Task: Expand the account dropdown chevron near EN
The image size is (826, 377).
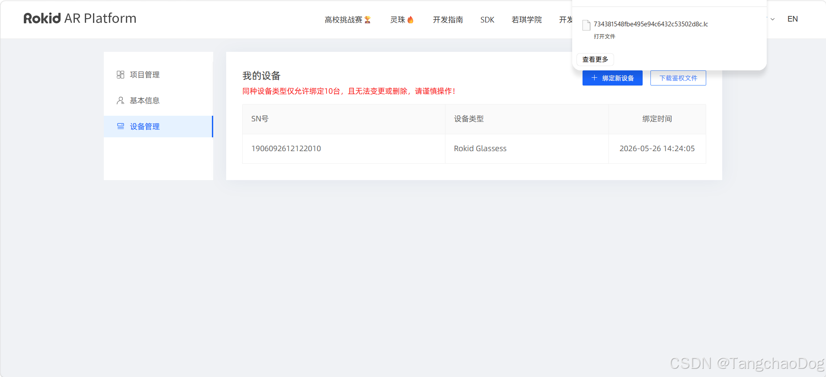Action: tap(772, 19)
